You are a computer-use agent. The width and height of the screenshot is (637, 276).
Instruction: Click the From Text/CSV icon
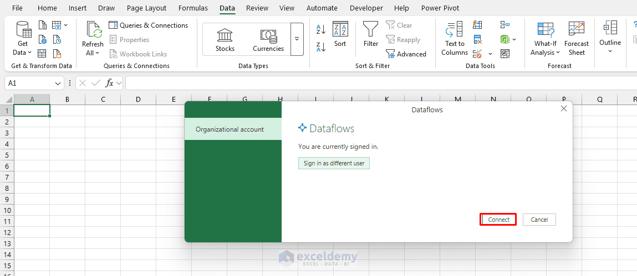tap(43, 25)
